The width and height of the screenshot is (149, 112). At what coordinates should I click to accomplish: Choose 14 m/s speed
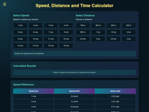(x=36, y=46)
